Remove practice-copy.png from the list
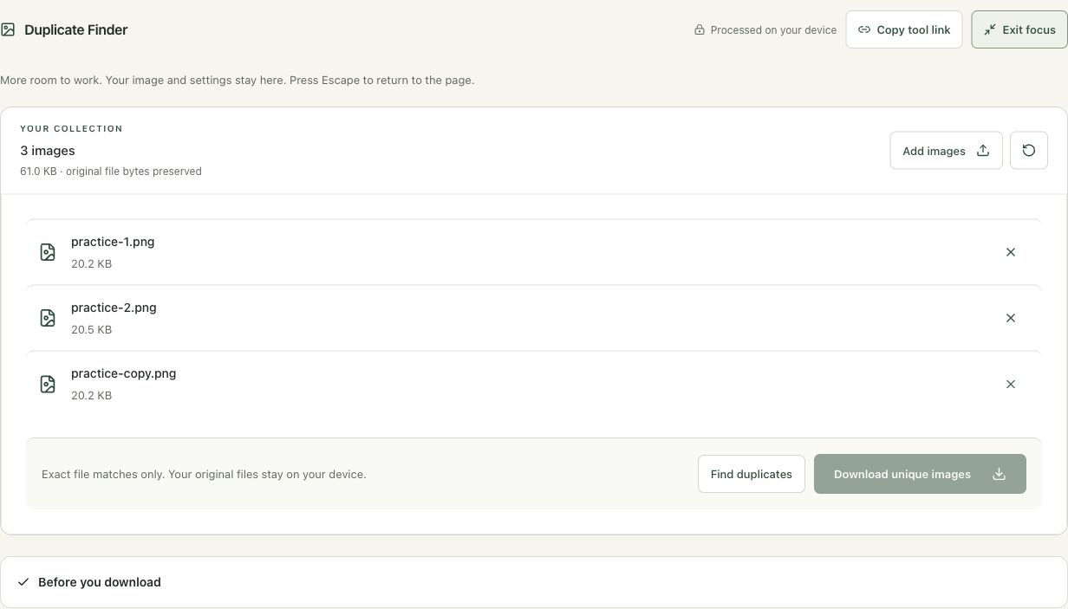 click(x=1011, y=384)
